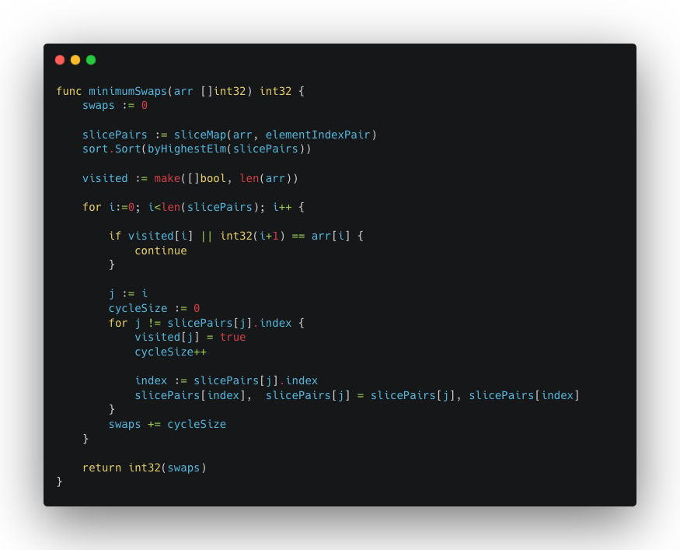This screenshot has width=680, height=550.
Task: Click the byHighestElm identifier
Action: [x=187, y=149]
